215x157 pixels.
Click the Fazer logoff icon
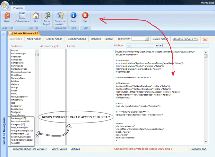[x=47, y=16]
